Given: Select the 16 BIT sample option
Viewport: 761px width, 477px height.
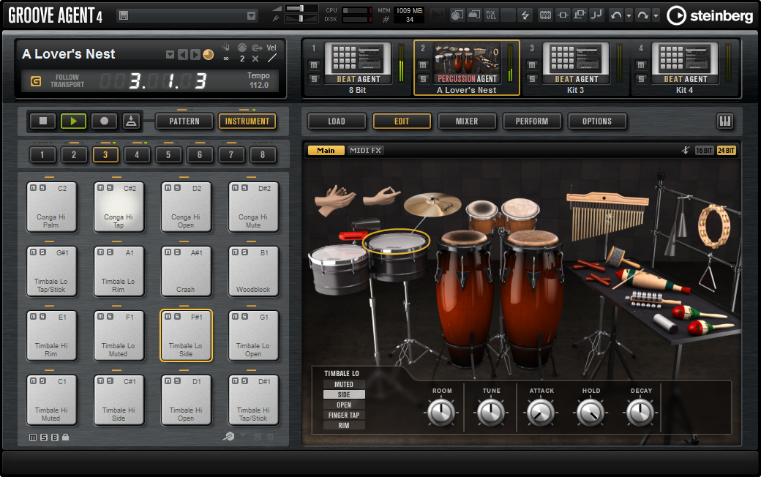Looking at the screenshot, I should pyautogui.click(x=704, y=151).
